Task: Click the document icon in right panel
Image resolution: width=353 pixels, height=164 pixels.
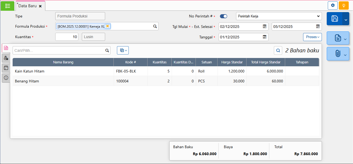Action: (x=337, y=38)
